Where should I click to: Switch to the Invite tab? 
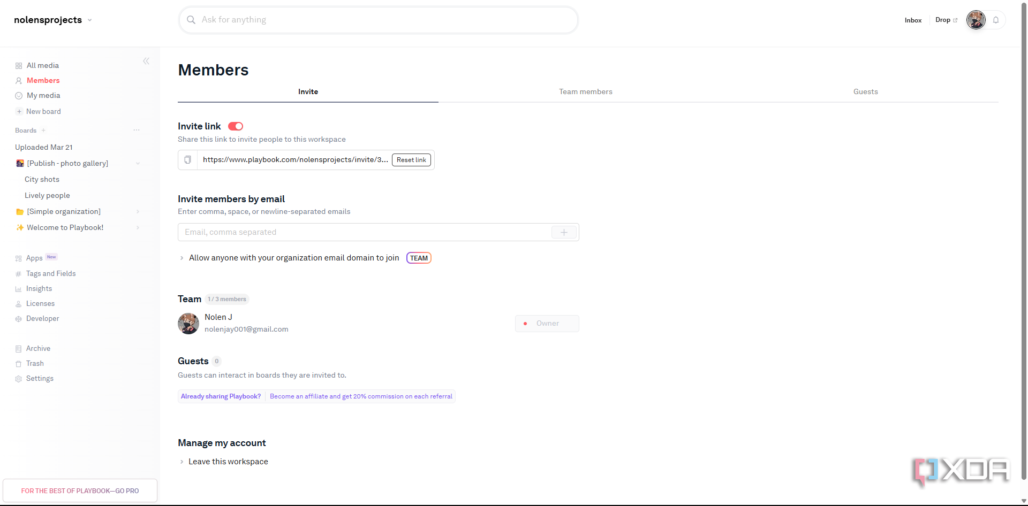(308, 92)
